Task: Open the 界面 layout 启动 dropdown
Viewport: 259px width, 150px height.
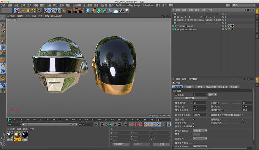Action: pyautogui.click(x=244, y=5)
